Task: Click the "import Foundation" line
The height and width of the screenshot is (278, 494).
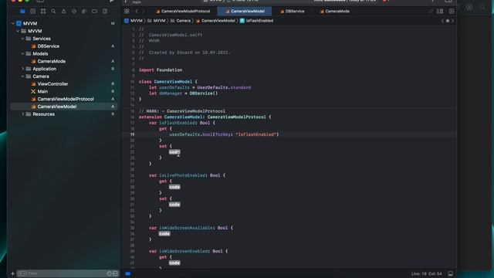Action: pyautogui.click(x=161, y=70)
